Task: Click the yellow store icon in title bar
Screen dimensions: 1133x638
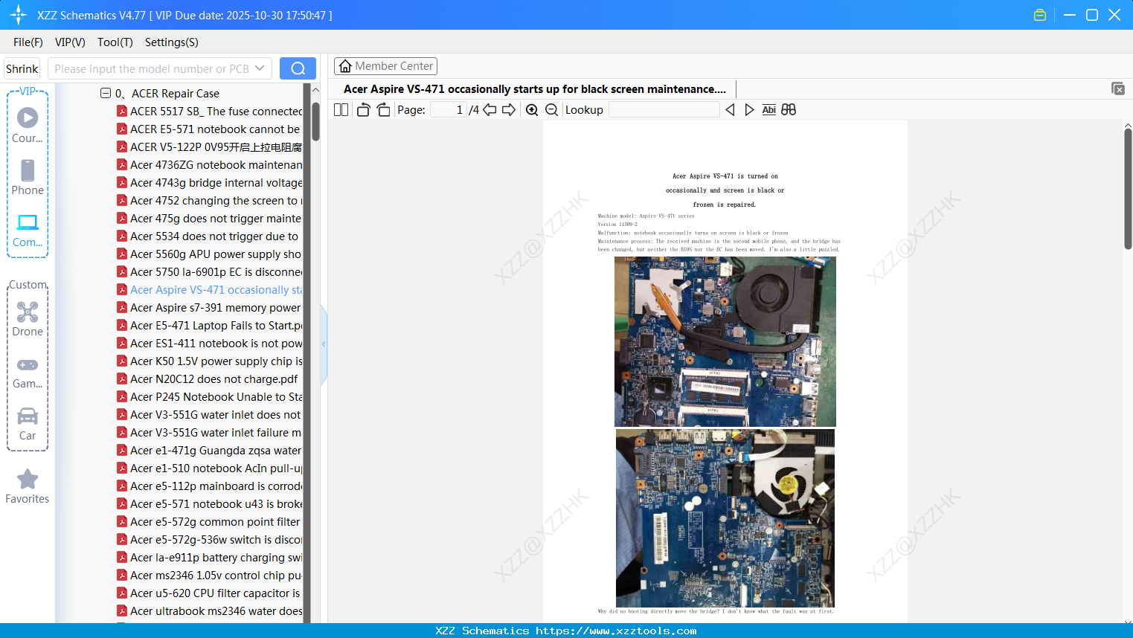Action: point(1040,15)
